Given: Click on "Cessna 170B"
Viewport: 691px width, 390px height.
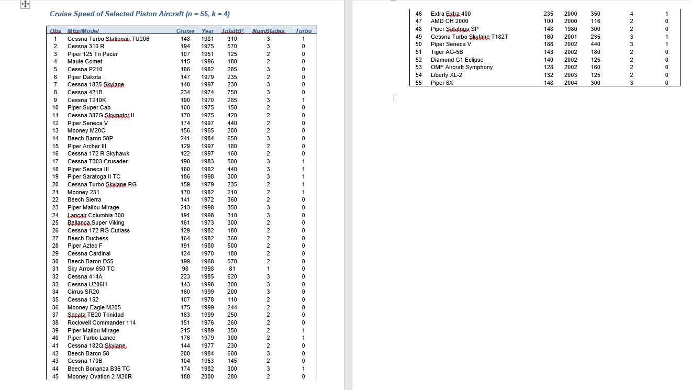Looking at the screenshot, I should [x=85, y=361].
